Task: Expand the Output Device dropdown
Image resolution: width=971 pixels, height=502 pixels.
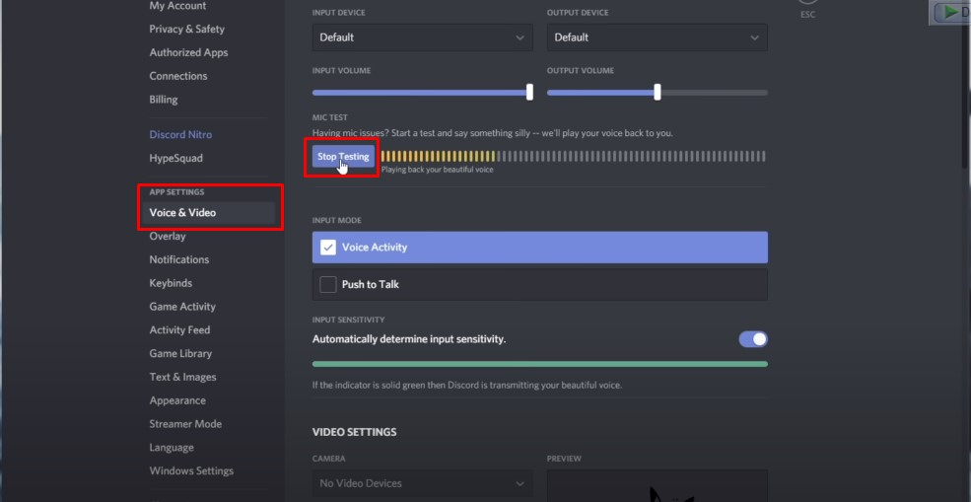Action: tap(657, 37)
